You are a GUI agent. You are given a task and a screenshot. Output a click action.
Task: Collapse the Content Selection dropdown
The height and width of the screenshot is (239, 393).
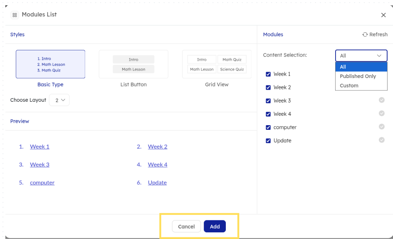[x=361, y=56]
